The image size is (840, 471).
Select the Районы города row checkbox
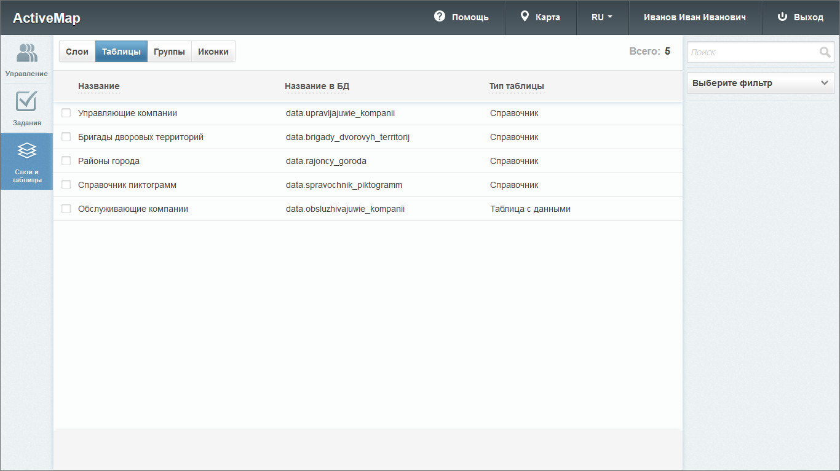tap(66, 161)
